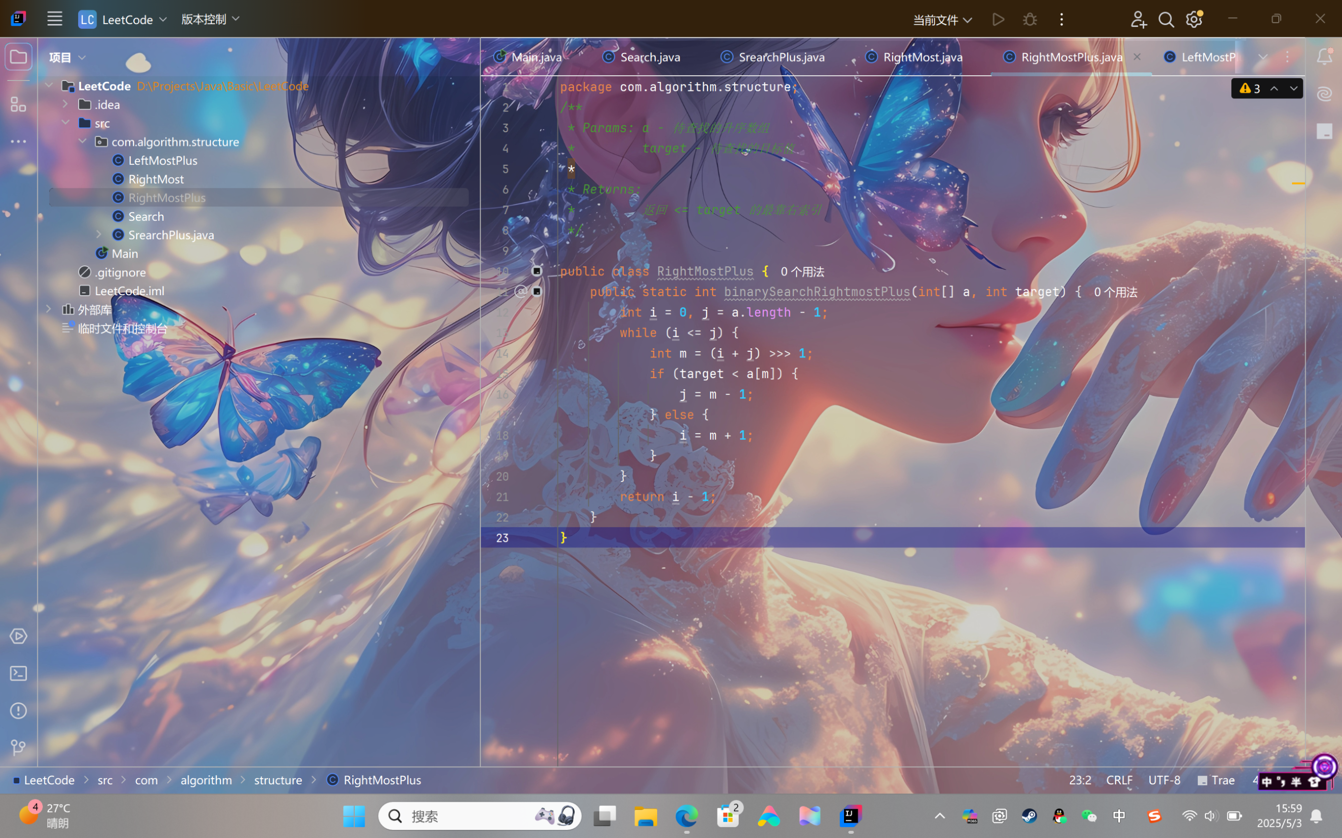Open the Project tool window folder icon

18,57
